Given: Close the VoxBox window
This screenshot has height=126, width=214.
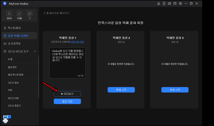Looking at the screenshot, I should click(197, 4).
